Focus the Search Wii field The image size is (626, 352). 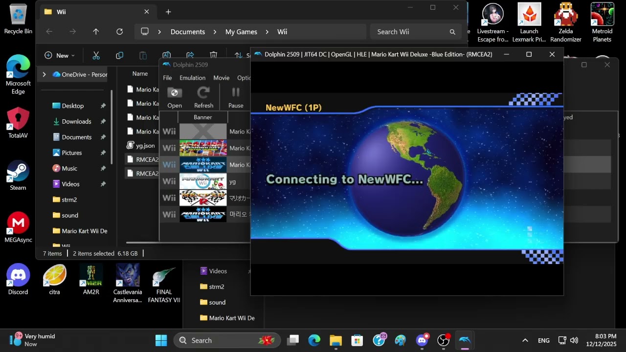coord(415,32)
